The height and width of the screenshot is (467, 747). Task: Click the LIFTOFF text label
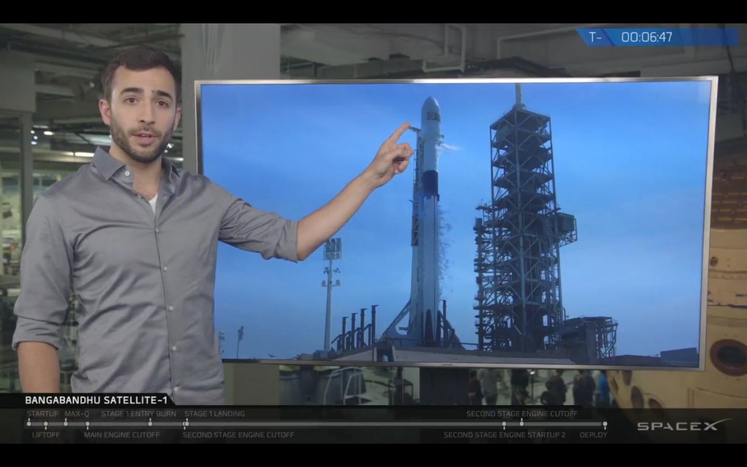pyautogui.click(x=46, y=435)
